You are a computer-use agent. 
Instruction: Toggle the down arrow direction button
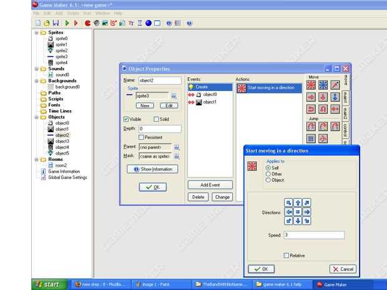[298, 221]
